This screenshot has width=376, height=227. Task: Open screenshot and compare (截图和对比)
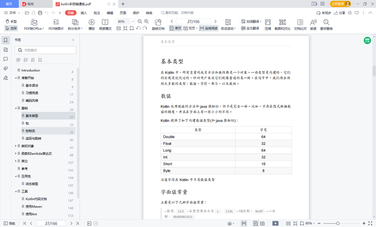pos(283,25)
